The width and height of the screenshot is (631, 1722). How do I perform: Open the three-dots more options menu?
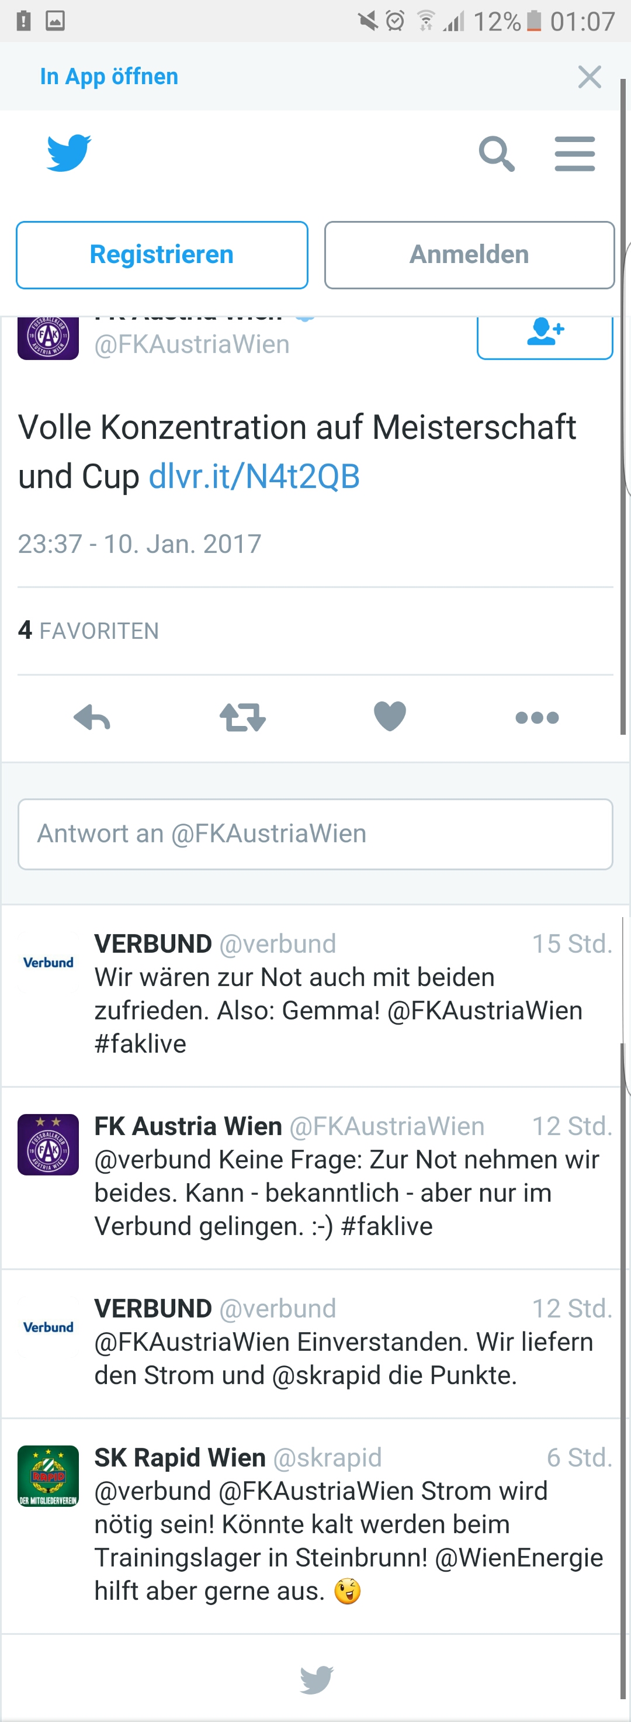tap(537, 717)
